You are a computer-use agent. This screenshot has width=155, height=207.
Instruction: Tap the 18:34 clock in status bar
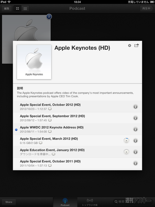[77, 2]
